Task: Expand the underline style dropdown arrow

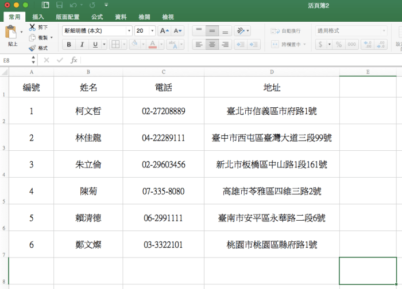Action: coord(104,45)
